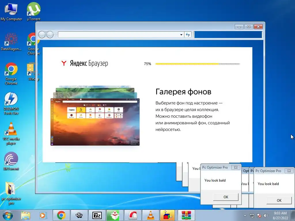Image resolution: width=295 pixels, height=221 pixels.
Task: Click the browser window forward button
Action: point(50,35)
